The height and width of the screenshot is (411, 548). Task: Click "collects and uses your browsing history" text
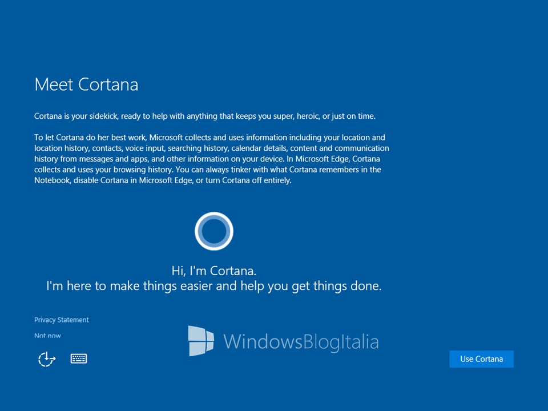click(x=103, y=170)
